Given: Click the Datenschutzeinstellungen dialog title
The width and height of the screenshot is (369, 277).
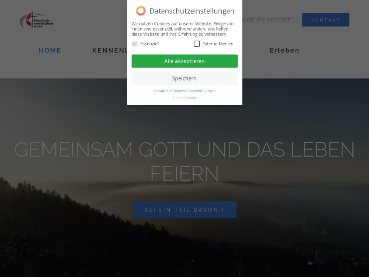Looking at the screenshot, I should pyautogui.click(x=192, y=11).
